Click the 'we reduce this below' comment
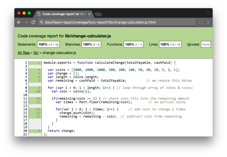The image size is (227, 157). pos(169,81)
